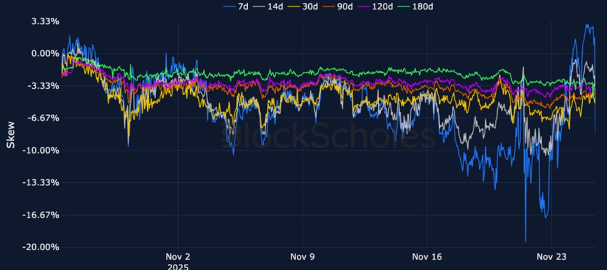Click the Nov 23 x-axis date label

[x=551, y=257]
